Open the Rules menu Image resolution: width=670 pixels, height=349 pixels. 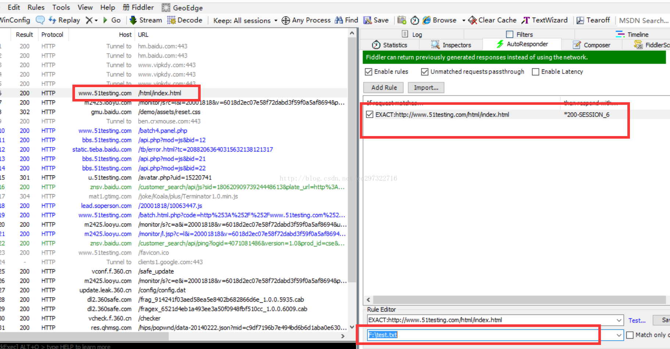pos(36,7)
